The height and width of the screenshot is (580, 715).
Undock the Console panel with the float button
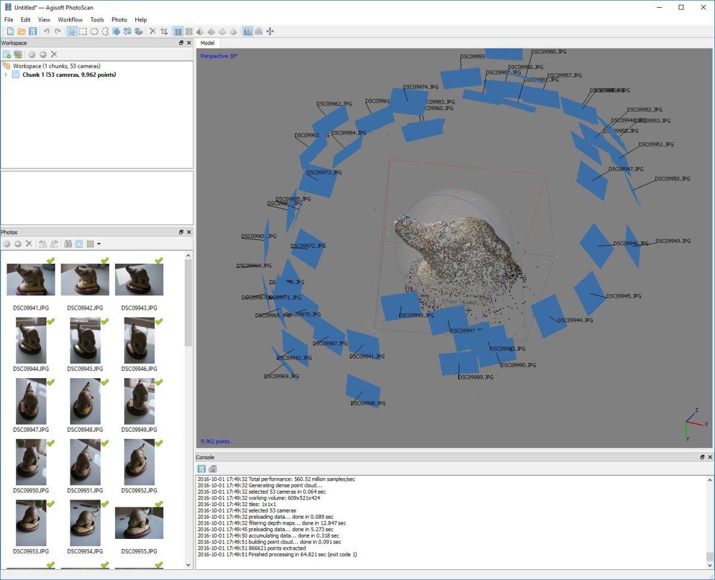(702, 457)
